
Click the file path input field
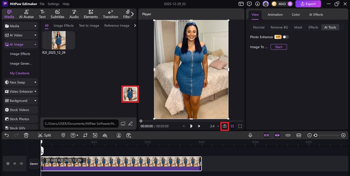coord(80,124)
